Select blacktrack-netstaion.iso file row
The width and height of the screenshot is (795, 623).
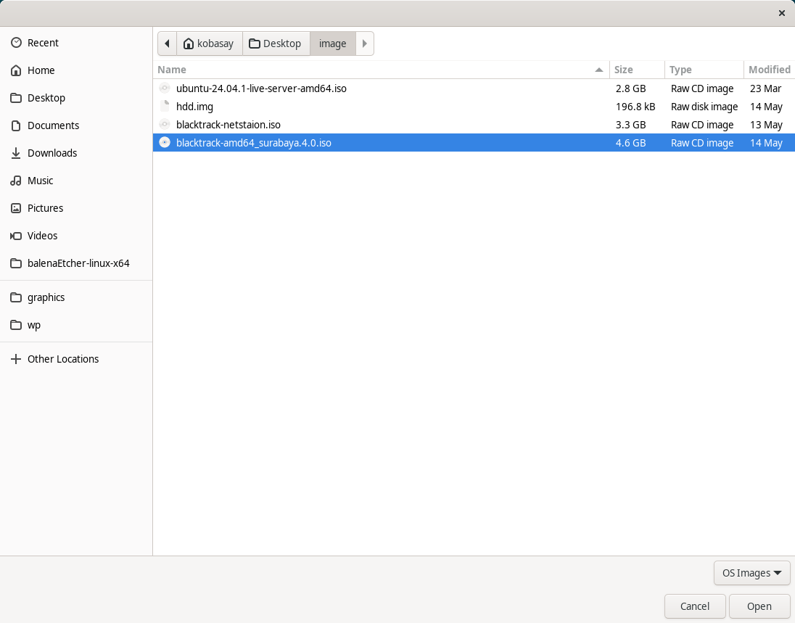coord(228,125)
